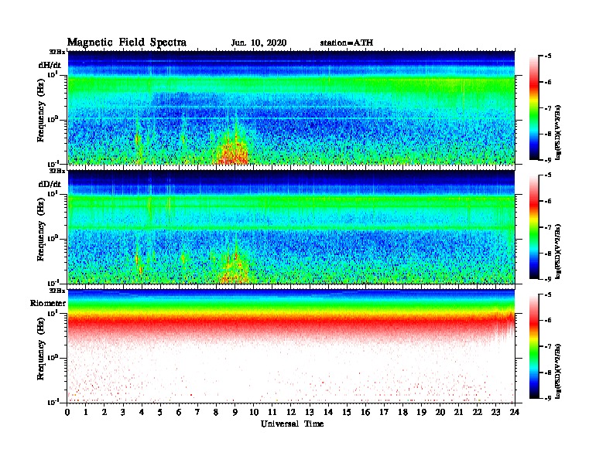Click the hour "6" tick label
This screenshot has height=473, width=613.
pos(179,412)
